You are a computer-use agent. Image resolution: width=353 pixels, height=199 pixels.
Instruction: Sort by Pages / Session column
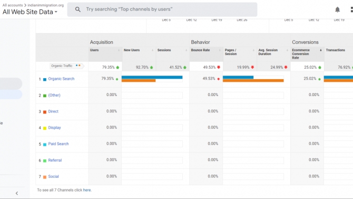pyautogui.click(x=231, y=52)
